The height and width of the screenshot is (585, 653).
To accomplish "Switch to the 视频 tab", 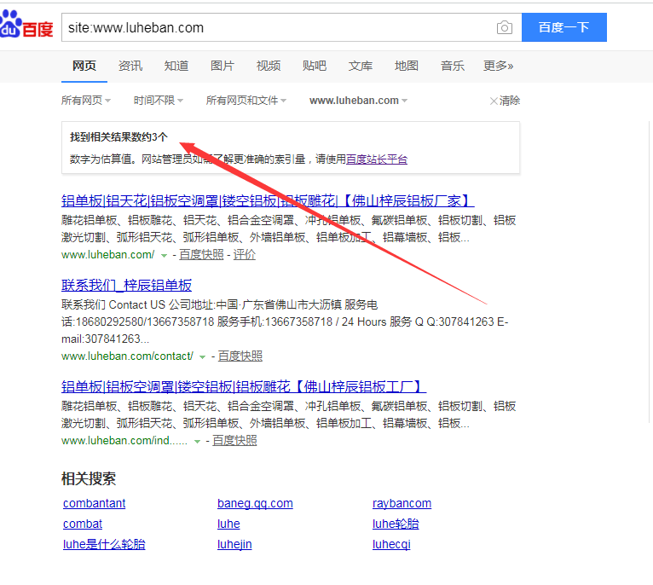I will pyautogui.click(x=269, y=66).
